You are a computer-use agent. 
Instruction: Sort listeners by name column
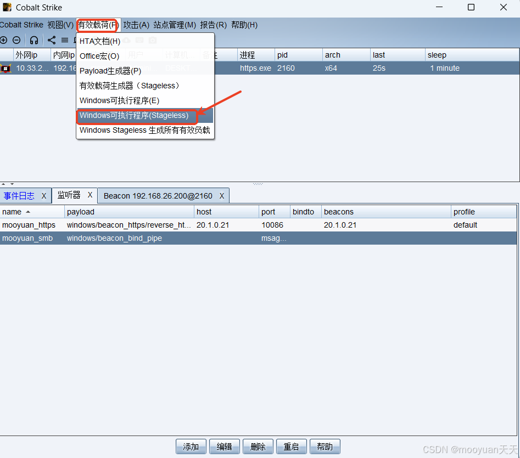tap(32, 212)
